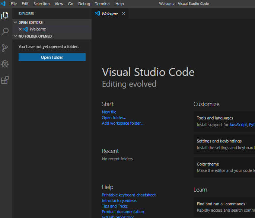
Task: Open Printable keyboard cheatsheet link
Action: click(x=129, y=195)
